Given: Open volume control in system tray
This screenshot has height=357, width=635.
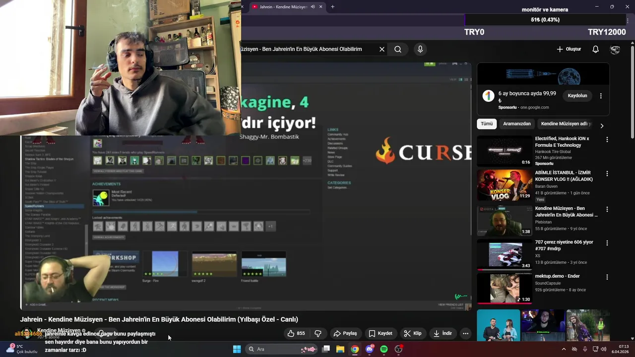Looking at the screenshot, I should click(x=604, y=349).
